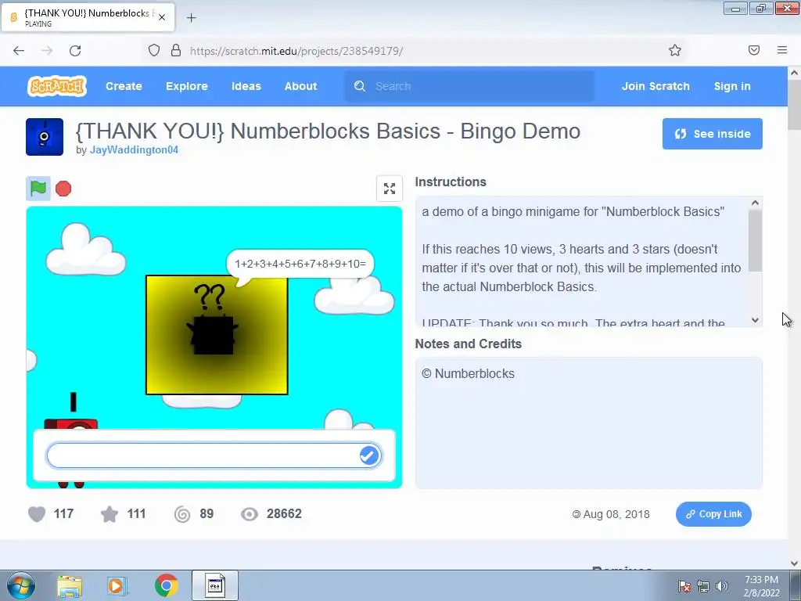
Task: Click Sign in
Action: coord(732,86)
